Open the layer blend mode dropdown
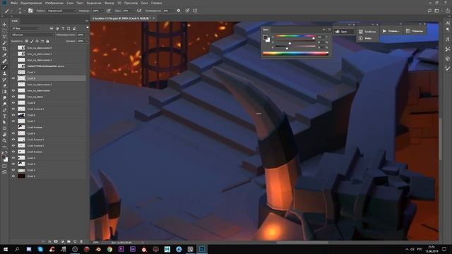Viewport: 452px width, 254px height. coord(32,35)
